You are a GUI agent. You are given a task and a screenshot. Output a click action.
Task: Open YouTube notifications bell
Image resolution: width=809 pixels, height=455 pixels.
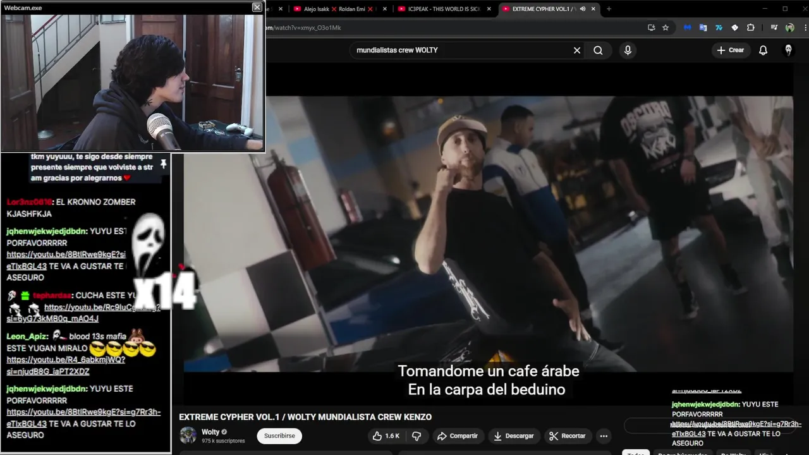[763, 50]
